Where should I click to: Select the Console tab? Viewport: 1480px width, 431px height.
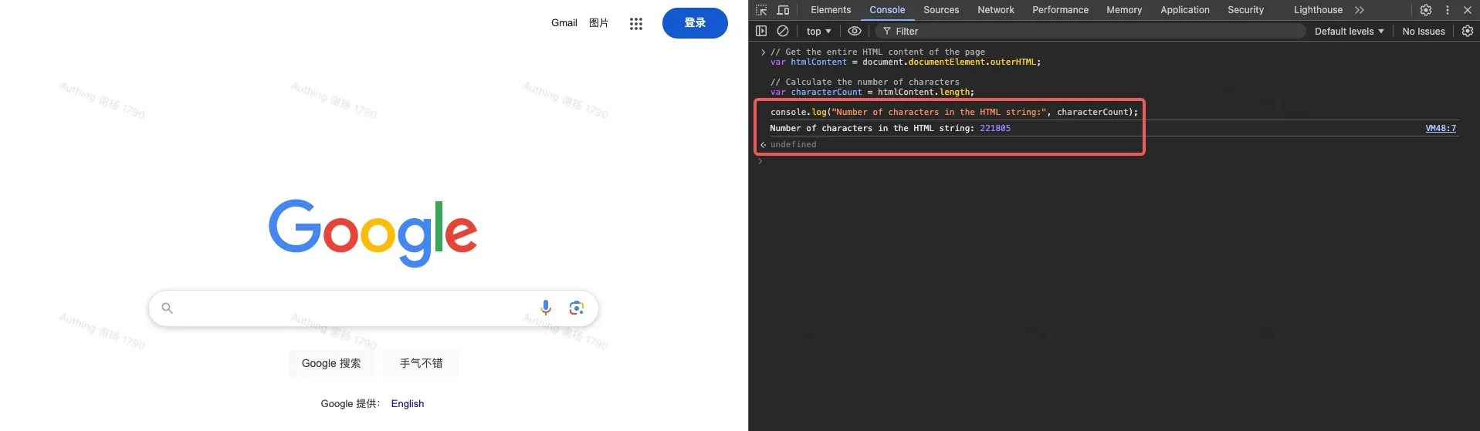pyautogui.click(x=887, y=10)
